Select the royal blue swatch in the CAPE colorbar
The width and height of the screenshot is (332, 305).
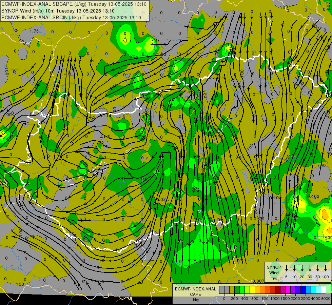click(303, 290)
